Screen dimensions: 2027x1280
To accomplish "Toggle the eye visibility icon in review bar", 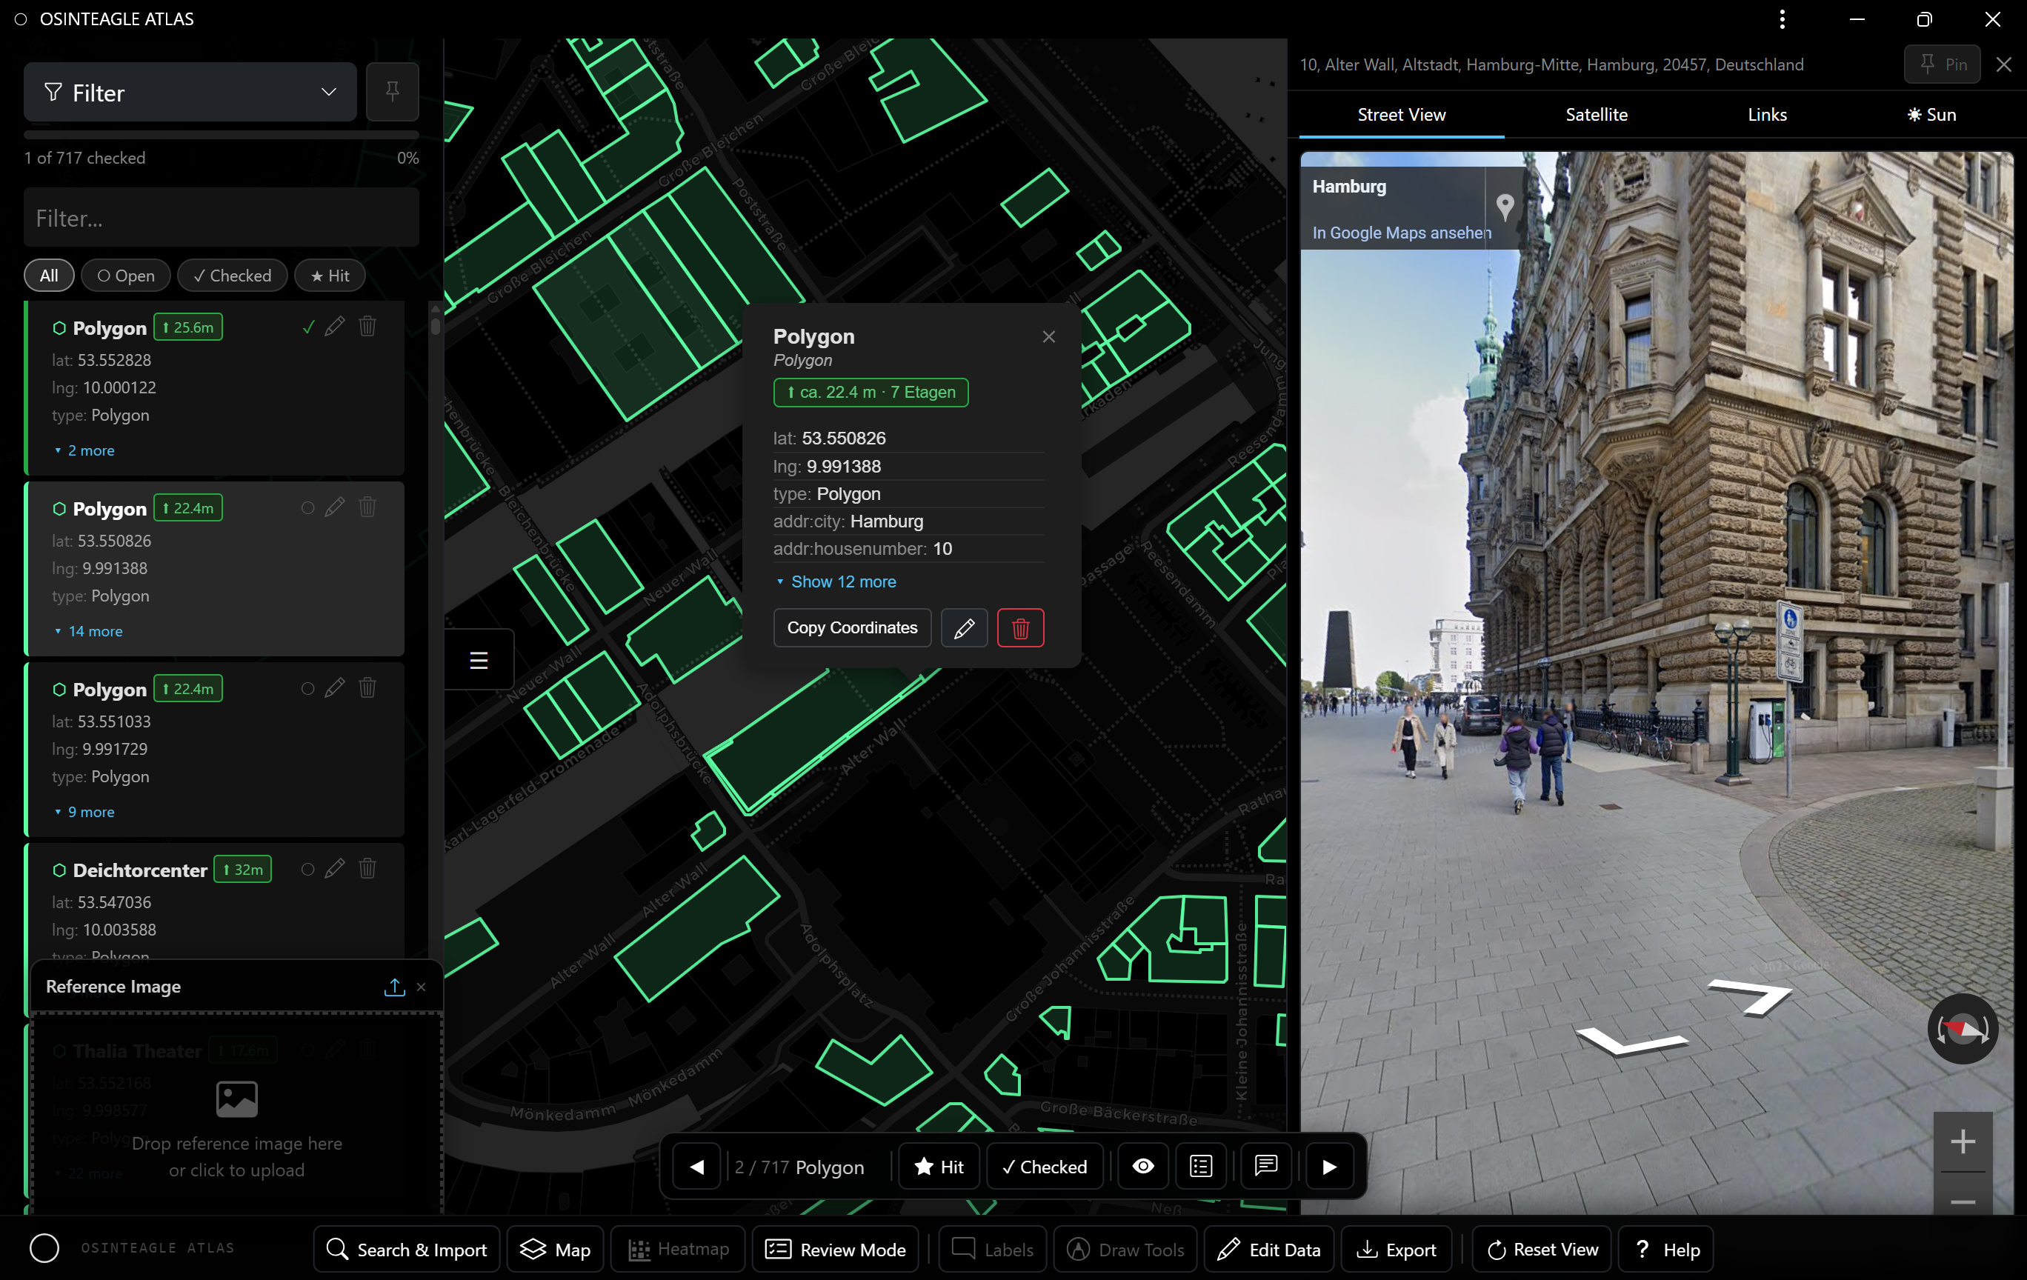I will [x=1143, y=1167].
